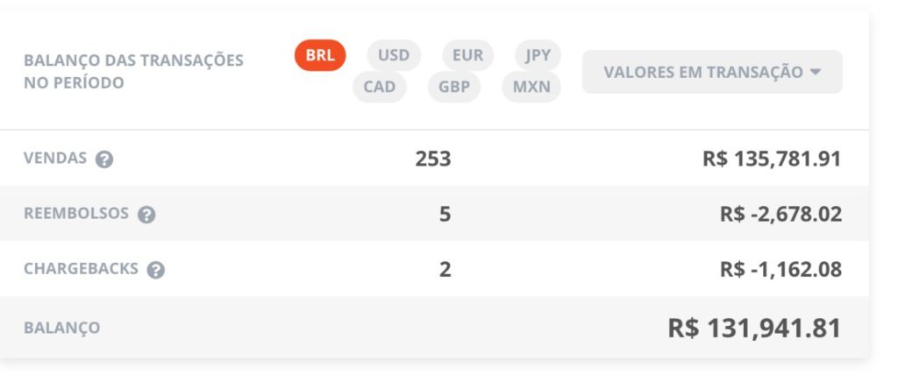Switch currency to USD
The width and height of the screenshot is (898, 382).
pyautogui.click(x=394, y=55)
